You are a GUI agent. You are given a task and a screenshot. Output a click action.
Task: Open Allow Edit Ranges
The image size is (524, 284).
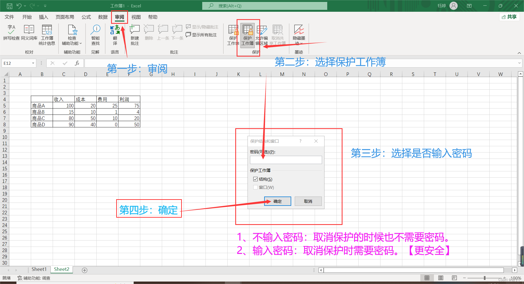click(x=262, y=35)
